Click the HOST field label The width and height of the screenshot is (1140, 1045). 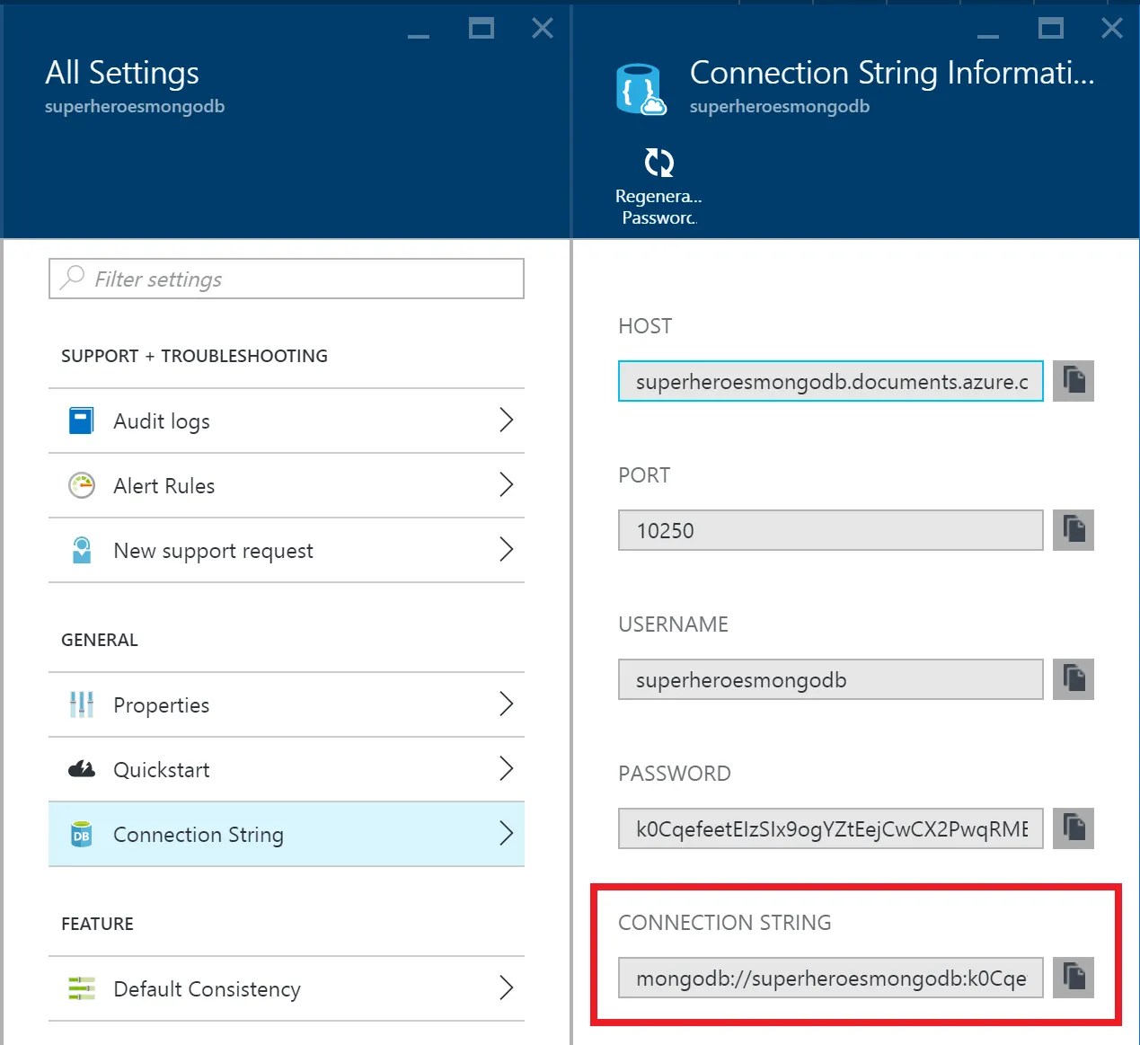(x=645, y=326)
